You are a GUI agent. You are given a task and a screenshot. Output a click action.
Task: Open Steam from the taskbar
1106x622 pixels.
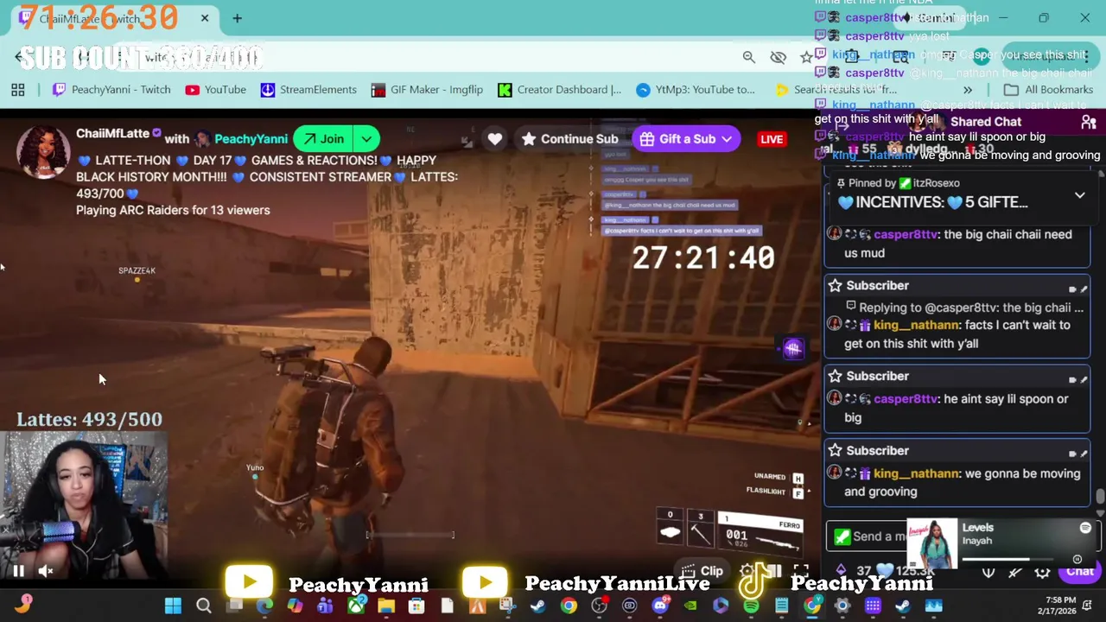point(537,606)
